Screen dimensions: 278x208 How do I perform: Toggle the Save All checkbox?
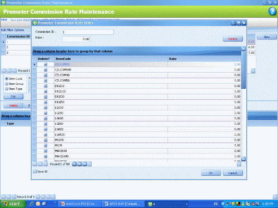(x=34, y=171)
